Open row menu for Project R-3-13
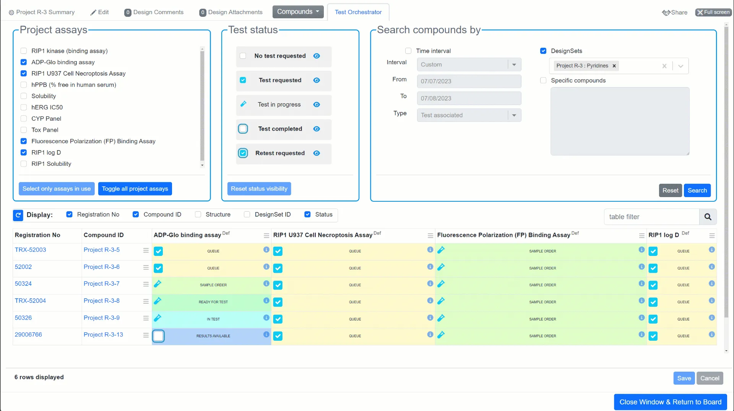Image resolution: width=734 pixels, height=411 pixels. [x=146, y=335]
